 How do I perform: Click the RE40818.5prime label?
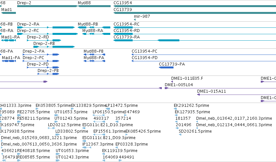tap(34, 151)
